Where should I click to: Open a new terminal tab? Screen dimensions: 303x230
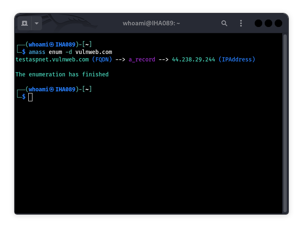pos(25,23)
